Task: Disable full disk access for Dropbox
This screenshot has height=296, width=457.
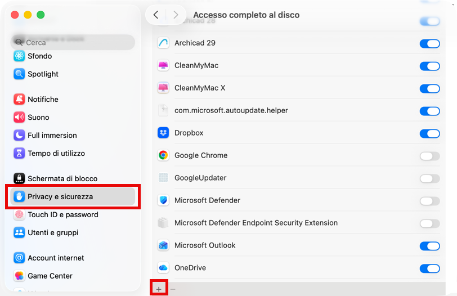Action: pyautogui.click(x=429, y=133)
